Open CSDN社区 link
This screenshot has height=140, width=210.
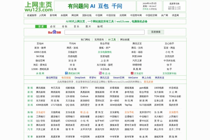tap(71, 121)
